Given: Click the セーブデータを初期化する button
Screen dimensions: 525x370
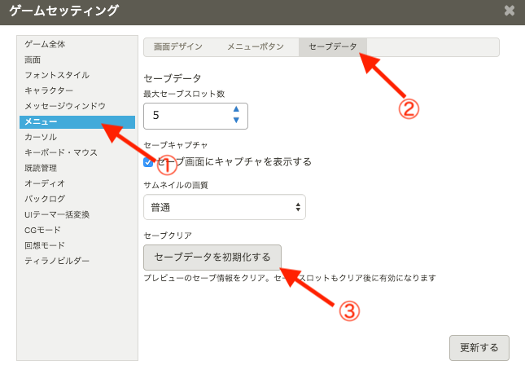Looking at the screenshot, I should tap(212, 258).
